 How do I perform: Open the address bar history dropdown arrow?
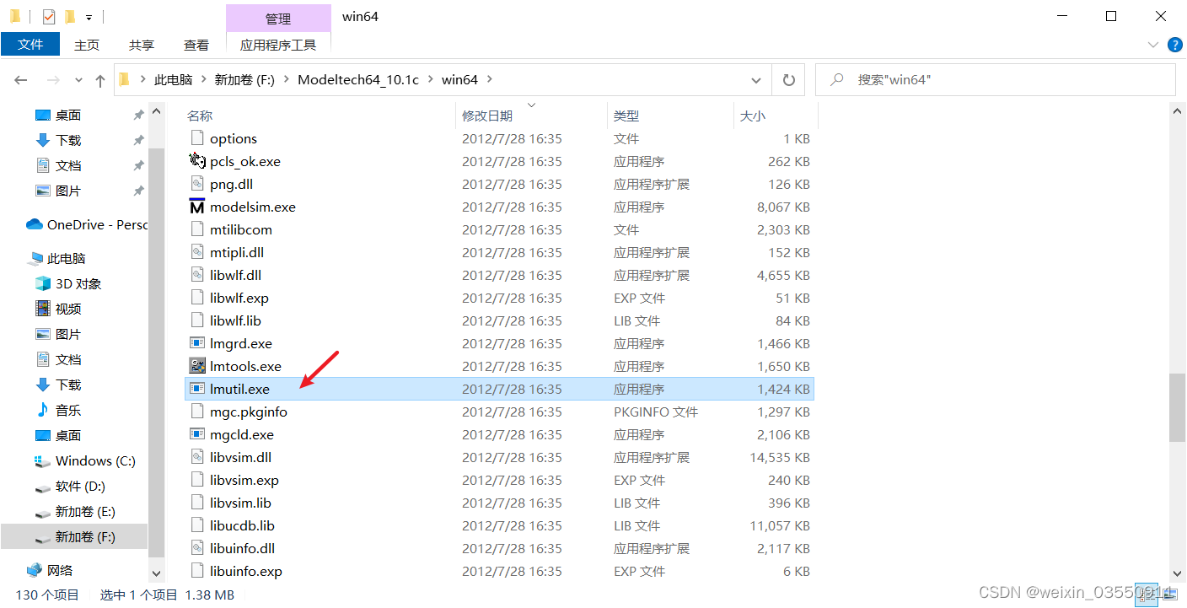coord(756,79)
